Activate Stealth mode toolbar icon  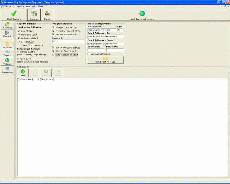click(47, 15)
